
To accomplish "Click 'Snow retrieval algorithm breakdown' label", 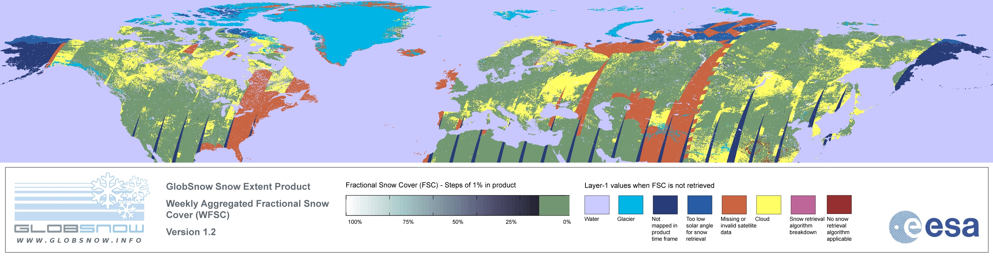I will [807, 225].
